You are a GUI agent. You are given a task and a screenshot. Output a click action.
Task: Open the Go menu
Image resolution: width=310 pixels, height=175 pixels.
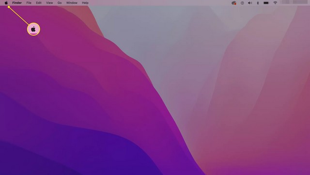click(60, 3)
